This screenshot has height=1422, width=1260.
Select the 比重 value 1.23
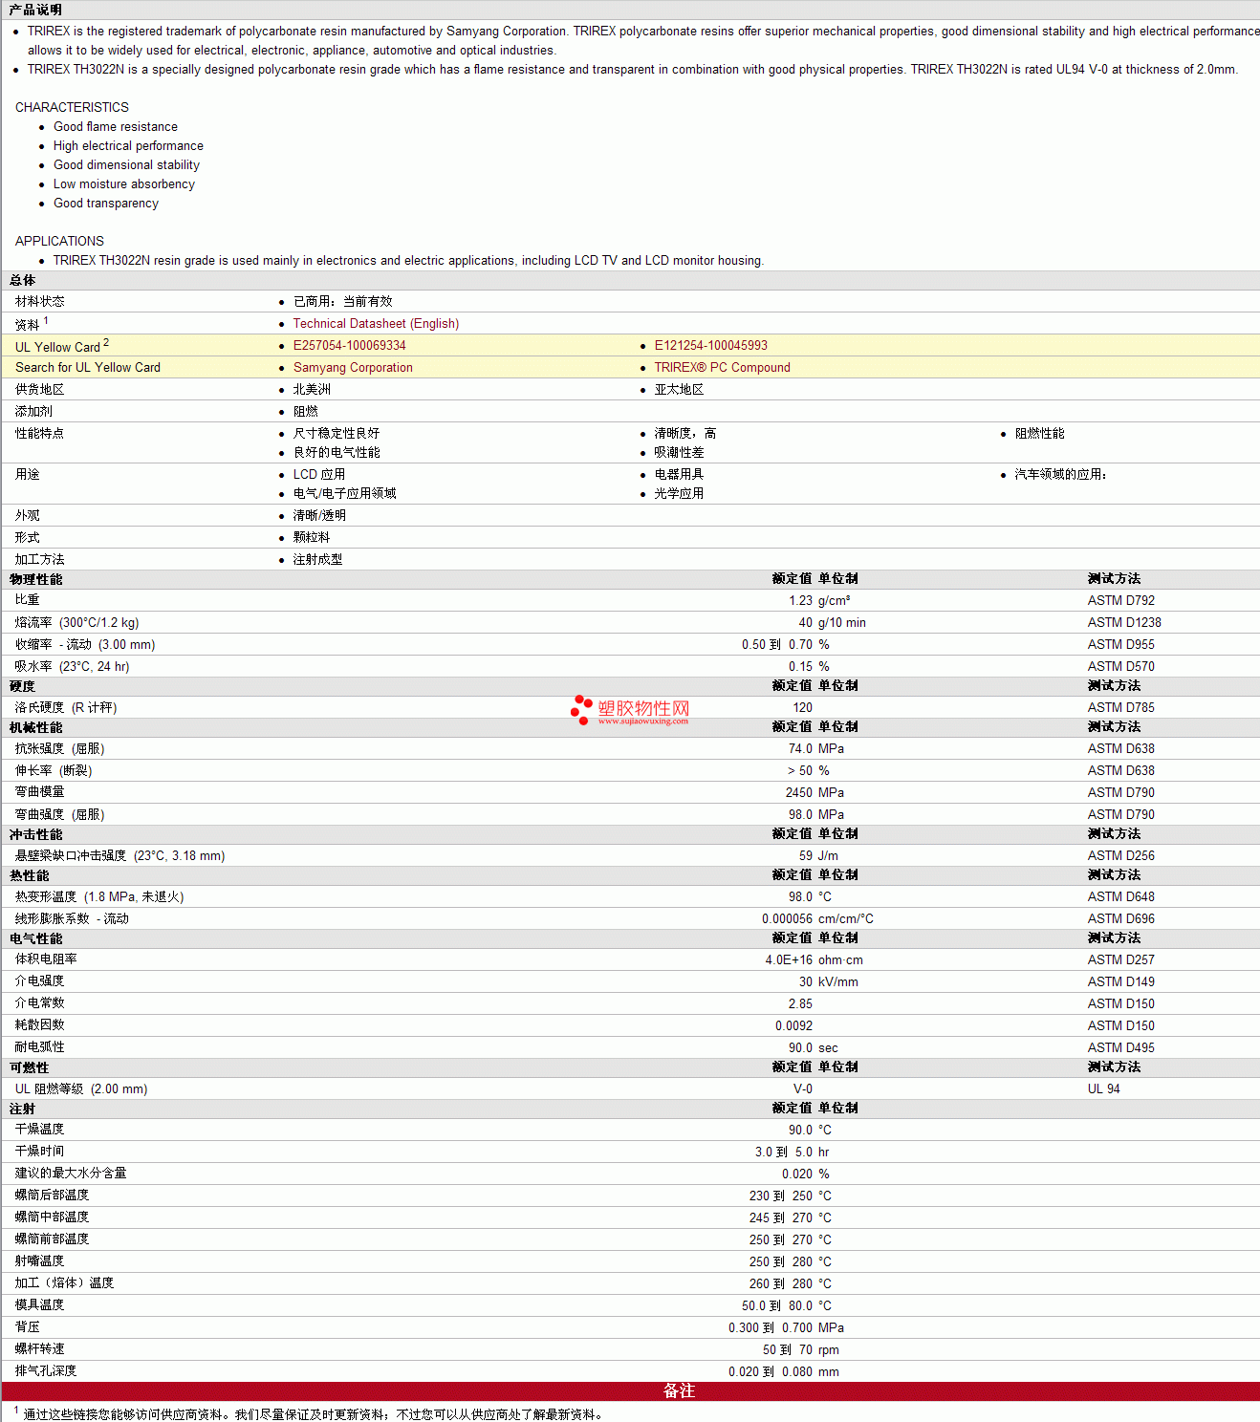coord(800,601)
